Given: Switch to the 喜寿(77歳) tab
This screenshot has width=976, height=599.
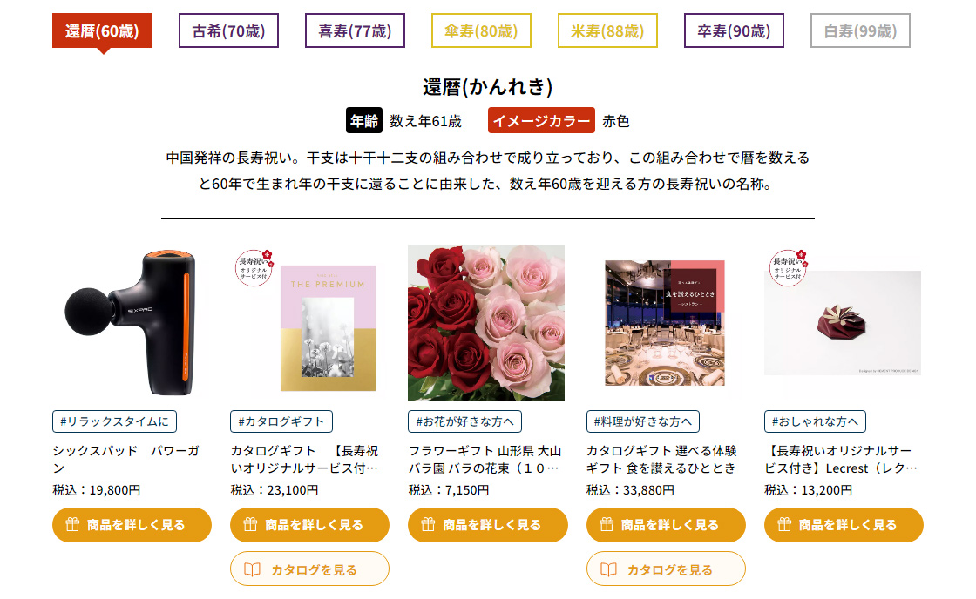Looking at the screenshot, I should [355, 30].
